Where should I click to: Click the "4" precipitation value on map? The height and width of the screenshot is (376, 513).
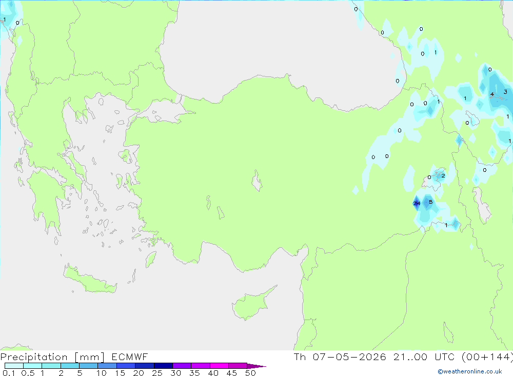pyautogui.click(x=492, y=94)
